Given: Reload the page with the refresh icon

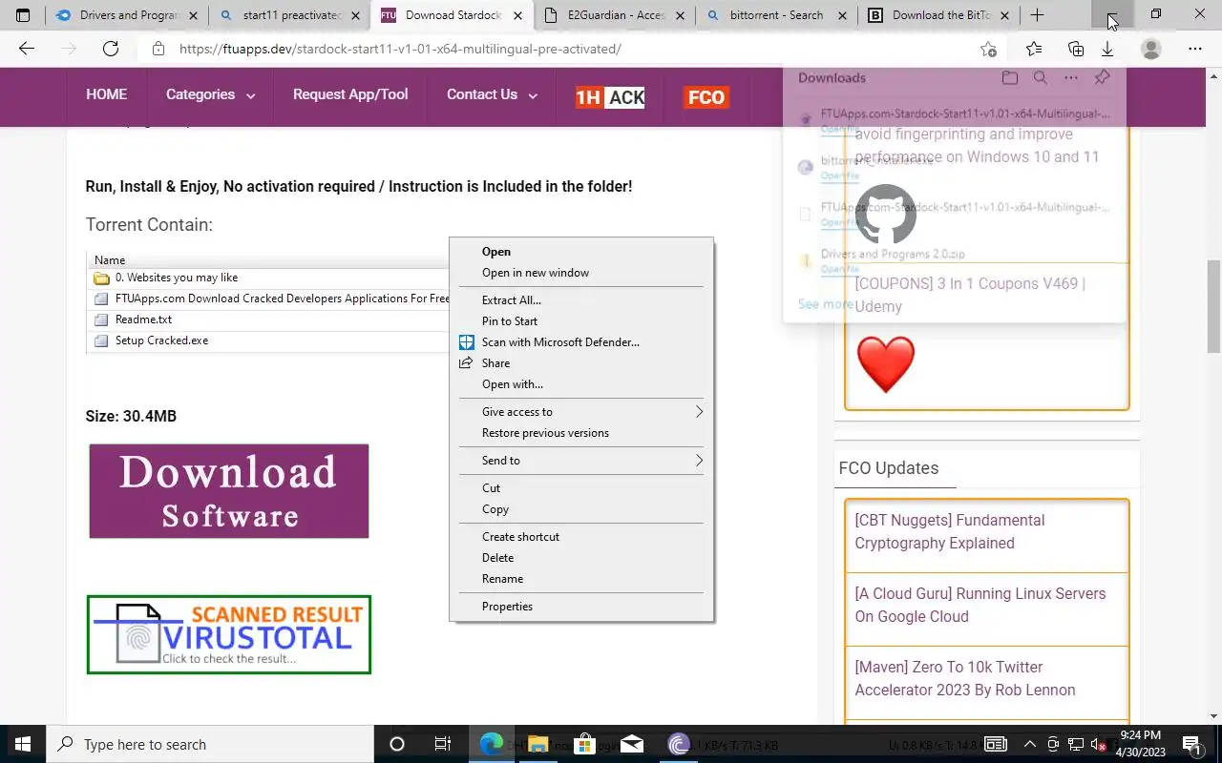Looking at the screenshot, I should coord(111,49).
